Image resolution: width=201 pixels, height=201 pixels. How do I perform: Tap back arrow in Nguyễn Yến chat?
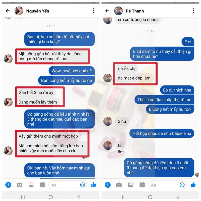(8, 11)
